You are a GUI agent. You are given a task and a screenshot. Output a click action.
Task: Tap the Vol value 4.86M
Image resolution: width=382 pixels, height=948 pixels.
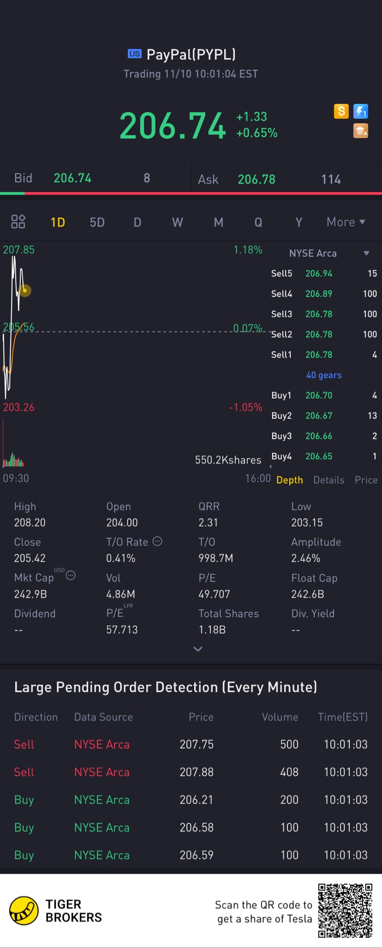(121, 594)
